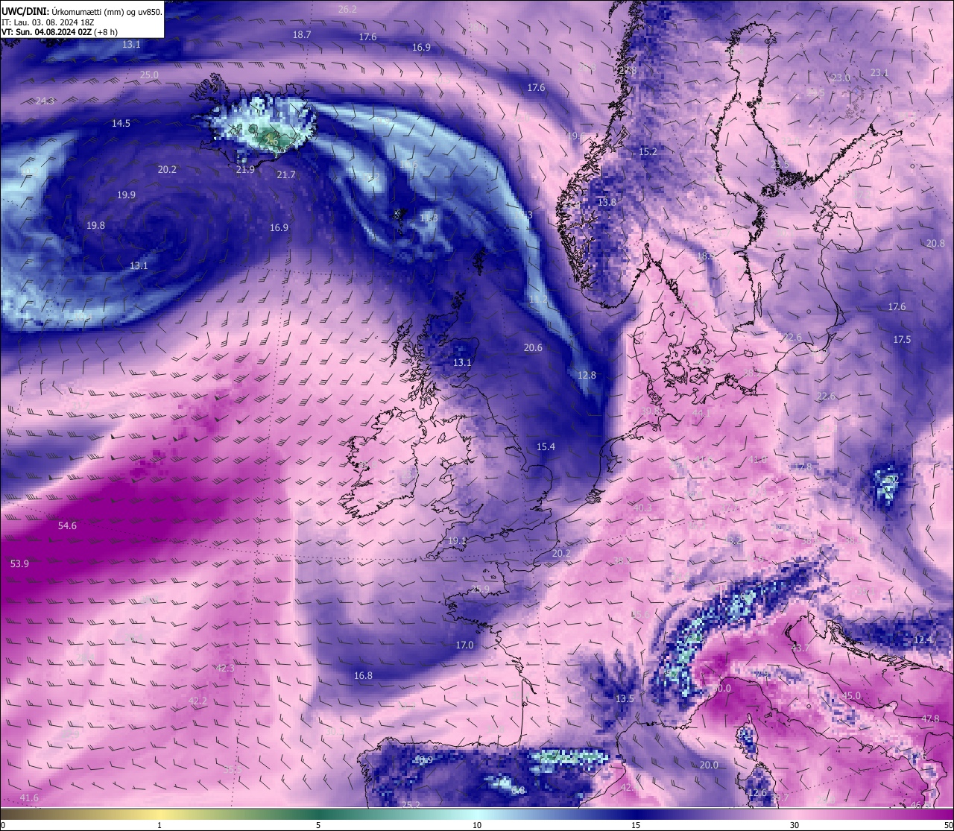Click the 50 tick label on the colour scale
The width and height of the screenshot is (954, 831).
948,825
